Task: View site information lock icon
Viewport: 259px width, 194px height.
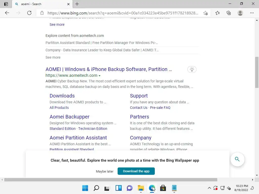Action: click(42, 13)
